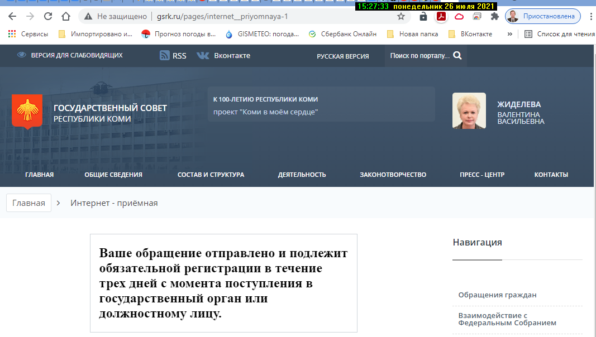596x337 pixels.
Task: Click the Главная breadcrumb button
Action: click(x=28, y=203)
